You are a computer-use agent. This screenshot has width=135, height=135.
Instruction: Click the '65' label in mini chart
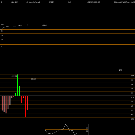[x=87, y=128]
